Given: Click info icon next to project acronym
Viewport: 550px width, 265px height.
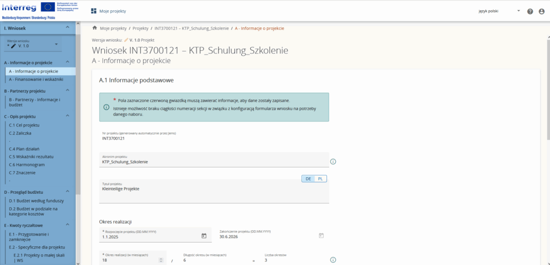Looking at the screenshot, I should pyautogui.click(x=332, y=162).
